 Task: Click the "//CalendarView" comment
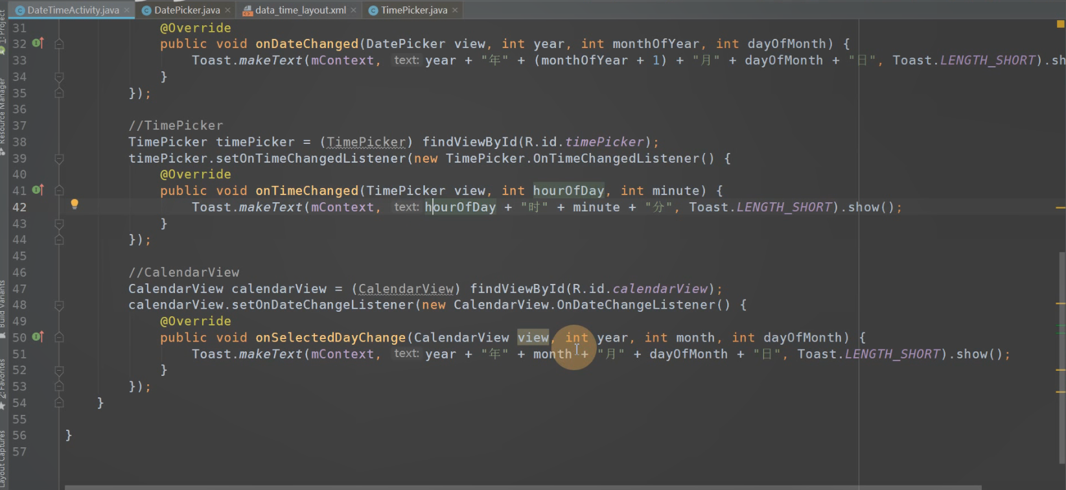184,272
